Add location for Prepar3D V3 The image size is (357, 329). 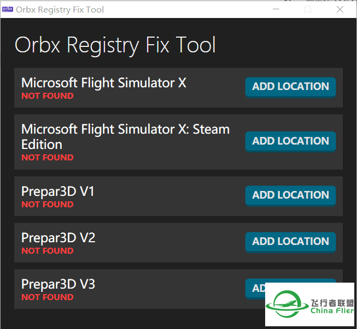click(255, 289)
